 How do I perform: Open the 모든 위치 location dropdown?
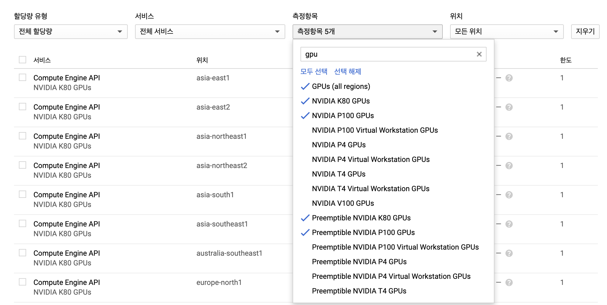[507, 32]
